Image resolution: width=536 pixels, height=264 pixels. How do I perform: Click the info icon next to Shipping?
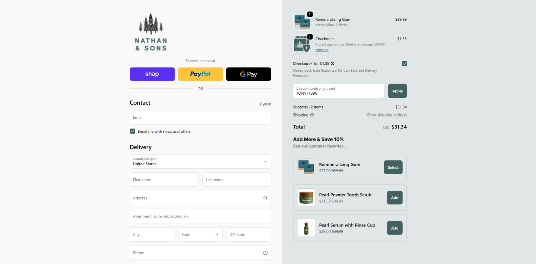312,115
